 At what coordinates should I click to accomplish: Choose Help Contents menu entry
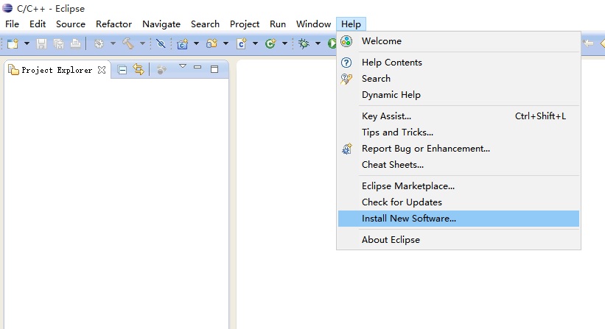[458, 63]
